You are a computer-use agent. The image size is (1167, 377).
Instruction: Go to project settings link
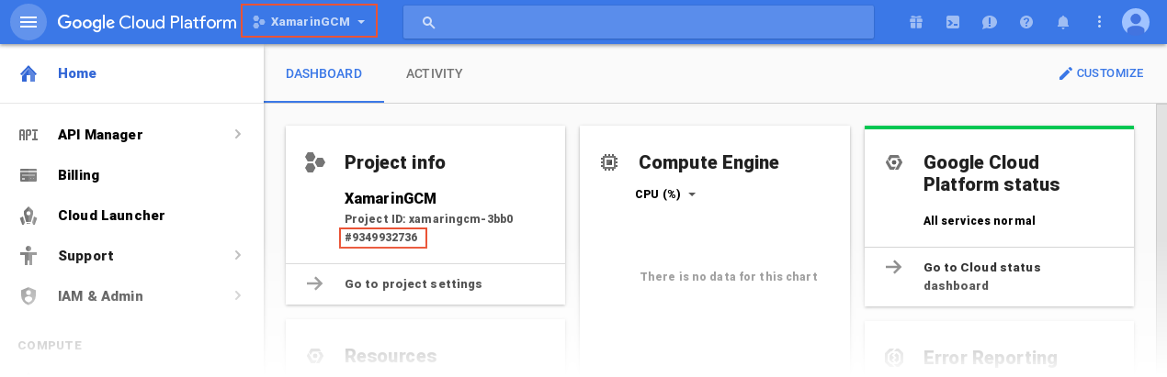[x=413, y=284]
